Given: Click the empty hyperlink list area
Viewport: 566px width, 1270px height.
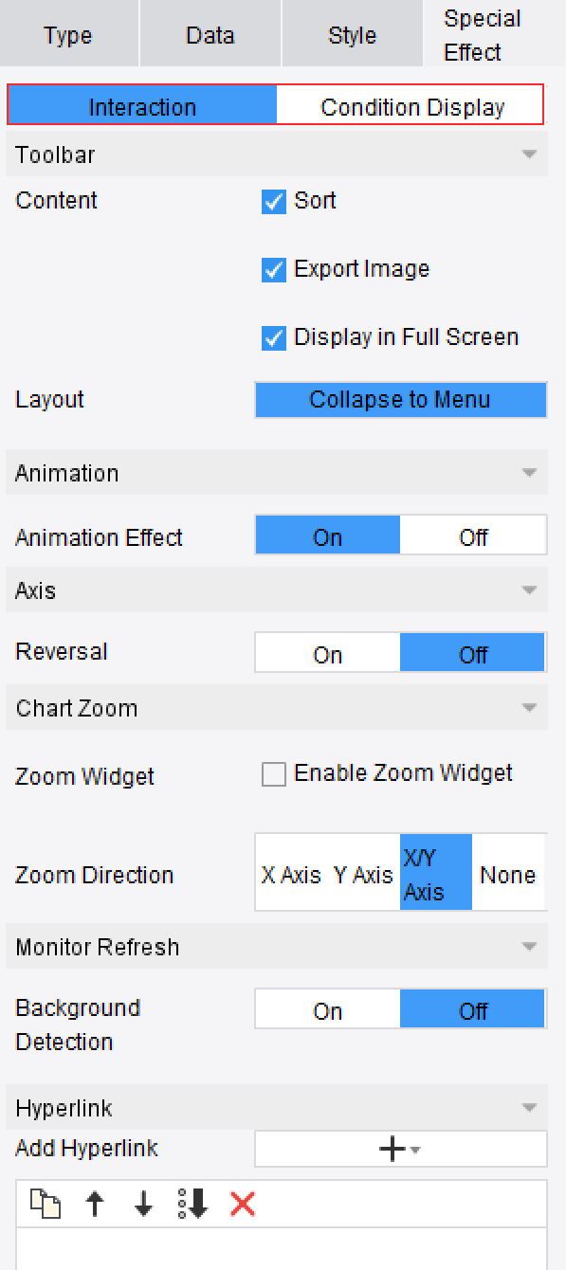Looking at the screenshot, I should tap(282, 1248).
